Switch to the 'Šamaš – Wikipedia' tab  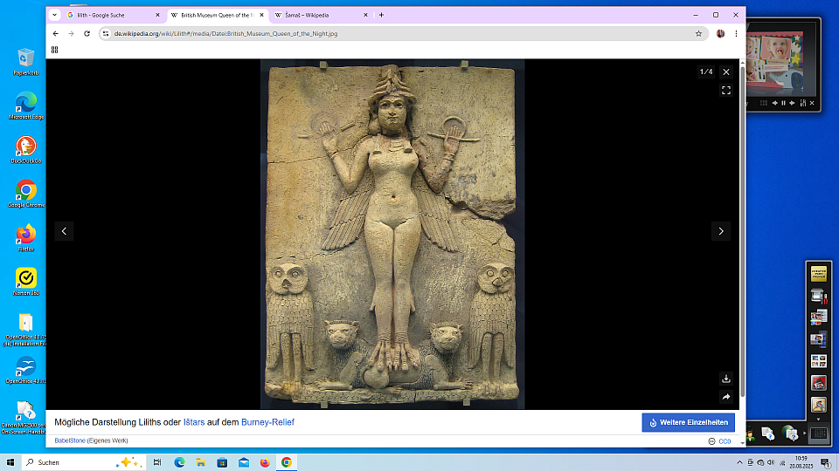tap(322, 15)
